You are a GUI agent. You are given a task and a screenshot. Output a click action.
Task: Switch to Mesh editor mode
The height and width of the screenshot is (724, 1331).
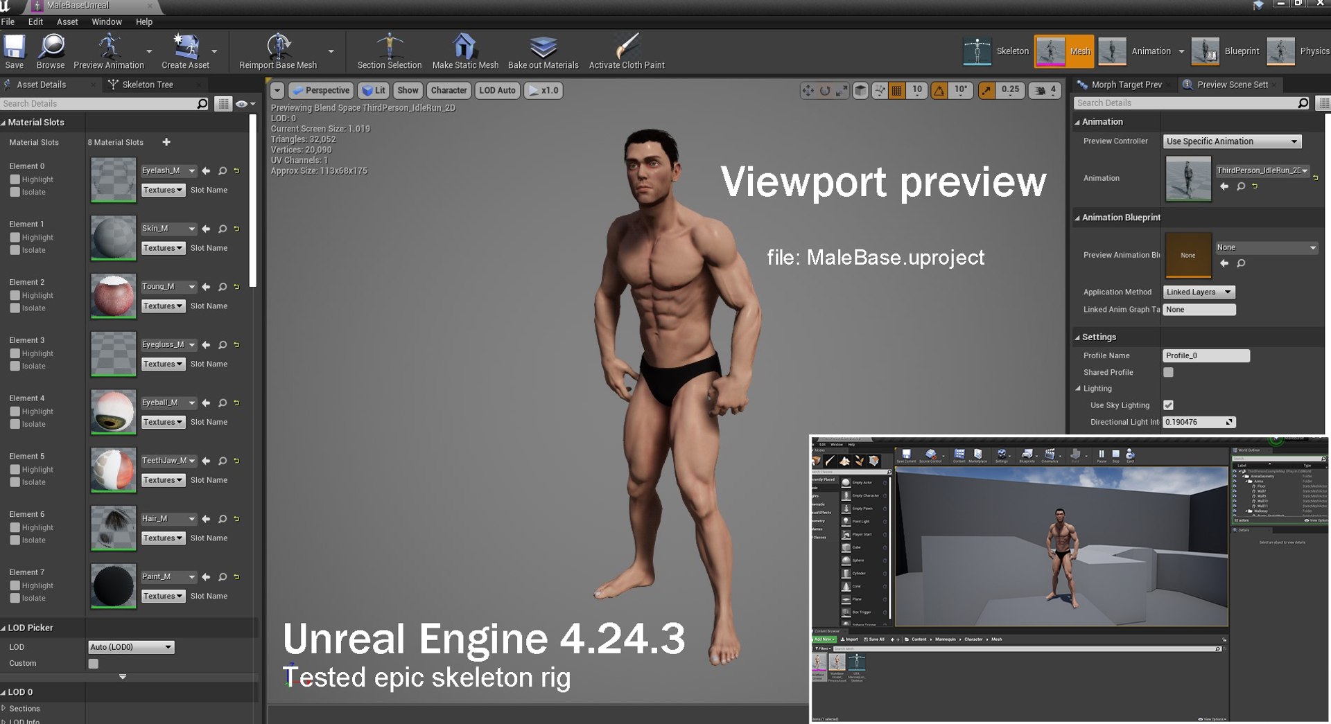[1064, 51]
